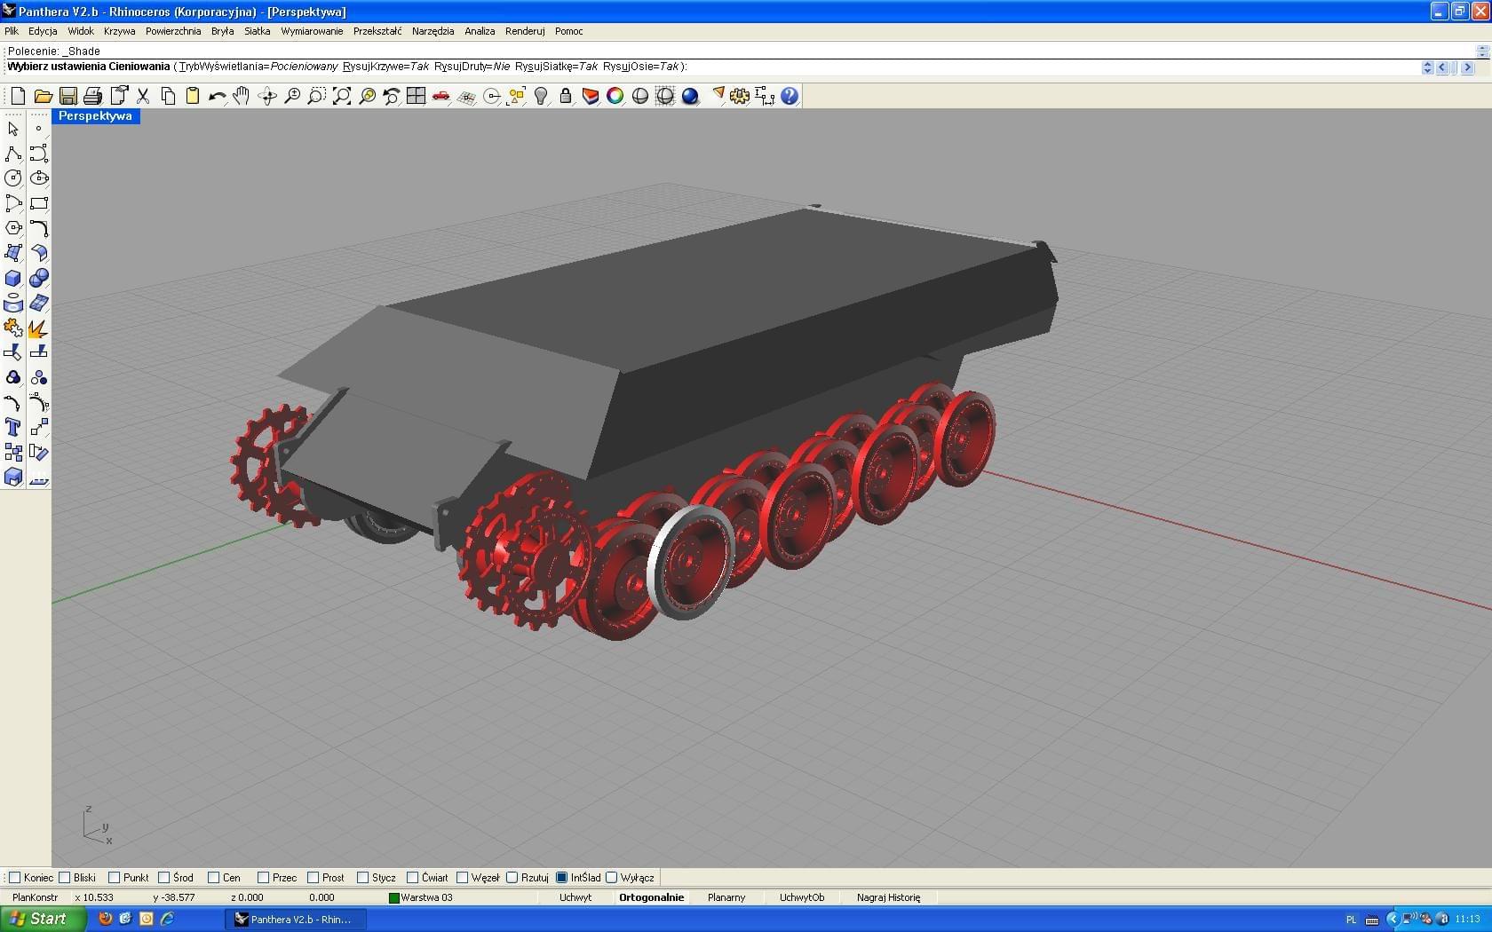This screenshot has height=932, width=1492.
Task: Open the Powierzchnia menu
Action: (x=173, y=31)
